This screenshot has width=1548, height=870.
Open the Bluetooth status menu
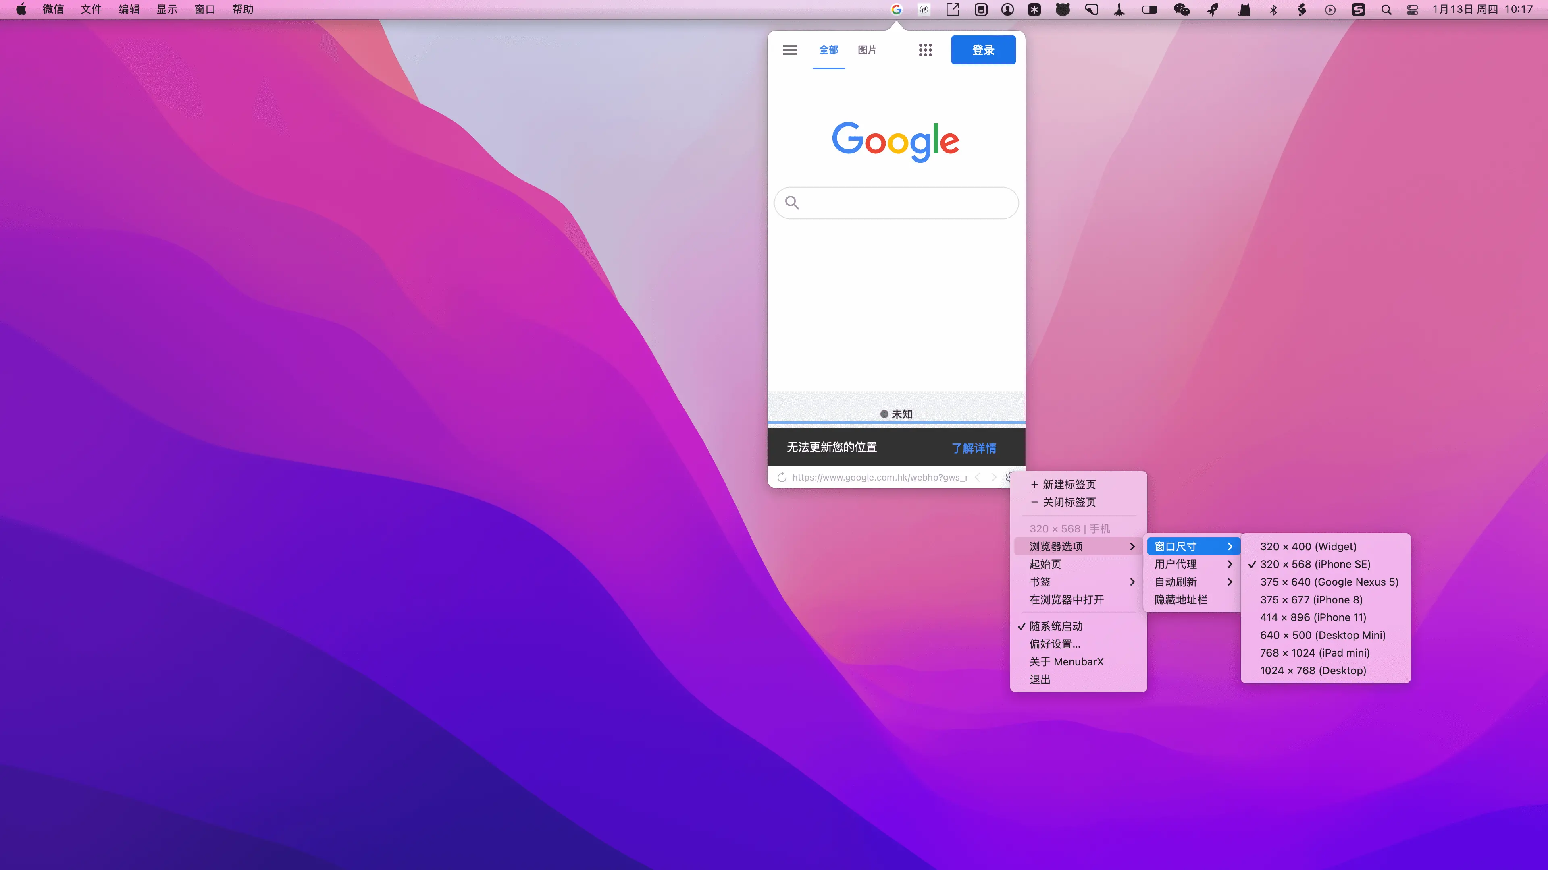click(x=1273, y=10)
